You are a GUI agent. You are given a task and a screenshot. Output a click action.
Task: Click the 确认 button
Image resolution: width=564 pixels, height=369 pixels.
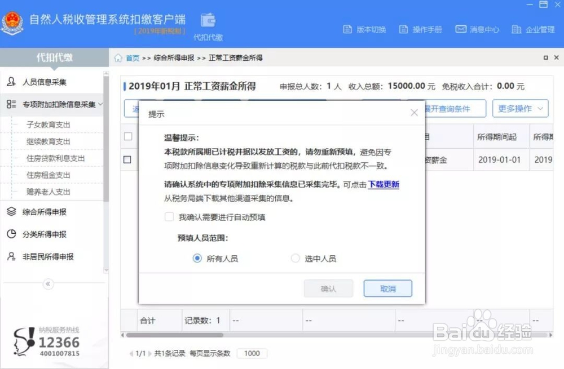[x=328, y=288]
